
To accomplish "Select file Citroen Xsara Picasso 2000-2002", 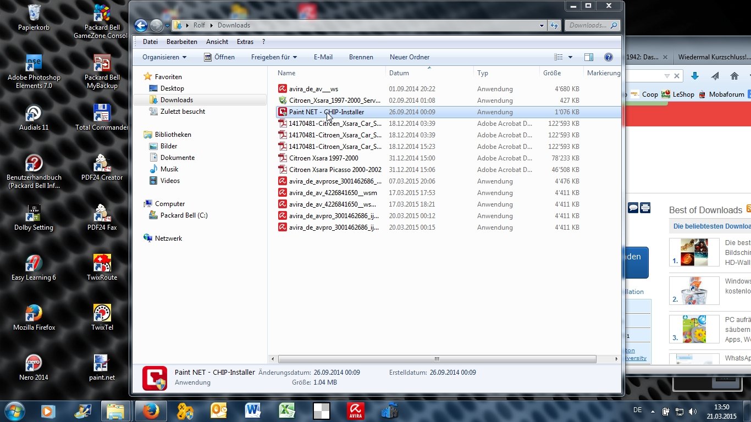I will pyautogui.click(x=335, y=170).
